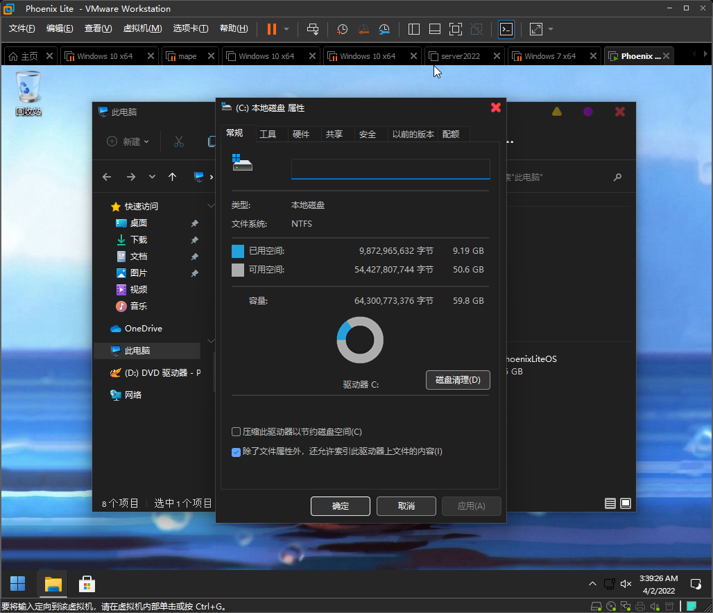Viewport: 713px width, 613px height.
Task: Click the VMware pause/suspend VM icon
Action: 271,29
